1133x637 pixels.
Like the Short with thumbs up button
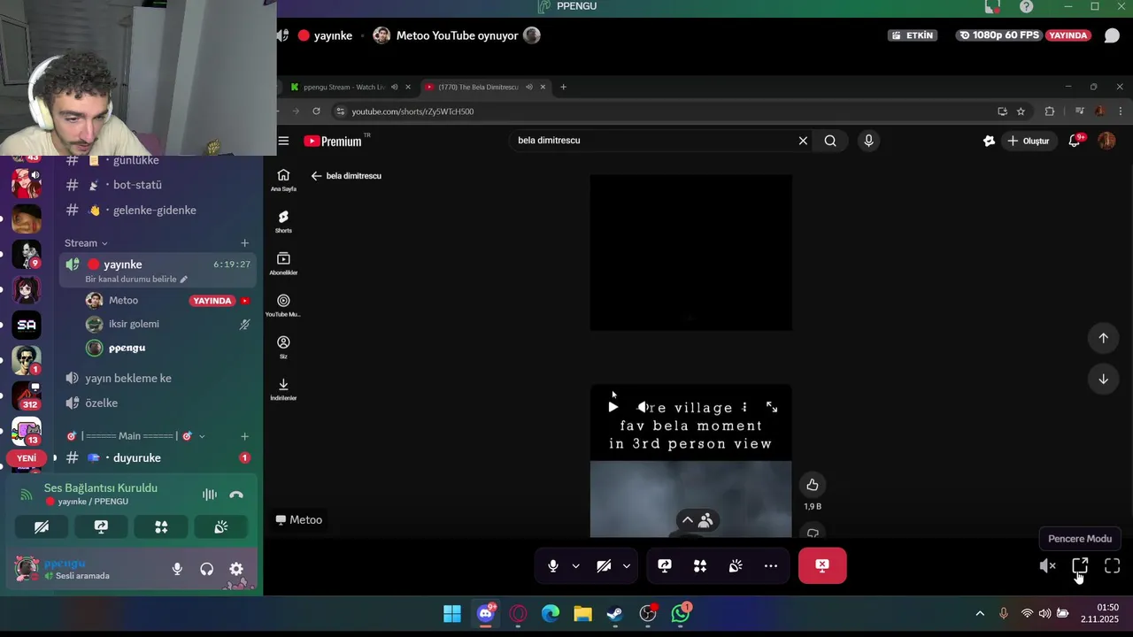(813, 485)
